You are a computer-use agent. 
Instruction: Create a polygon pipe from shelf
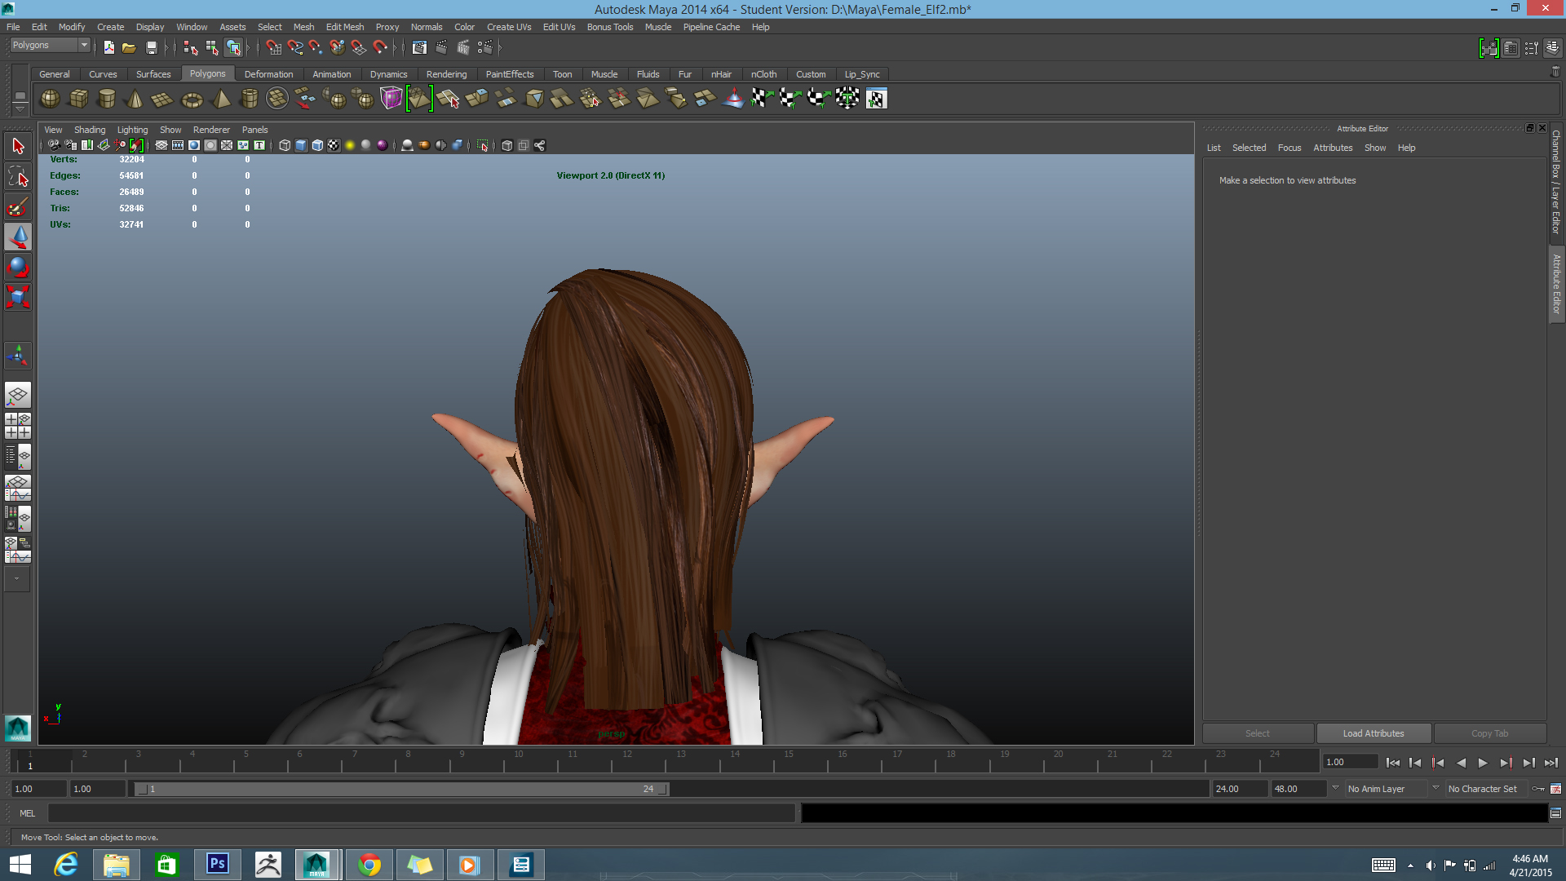(x=249, y=99)
